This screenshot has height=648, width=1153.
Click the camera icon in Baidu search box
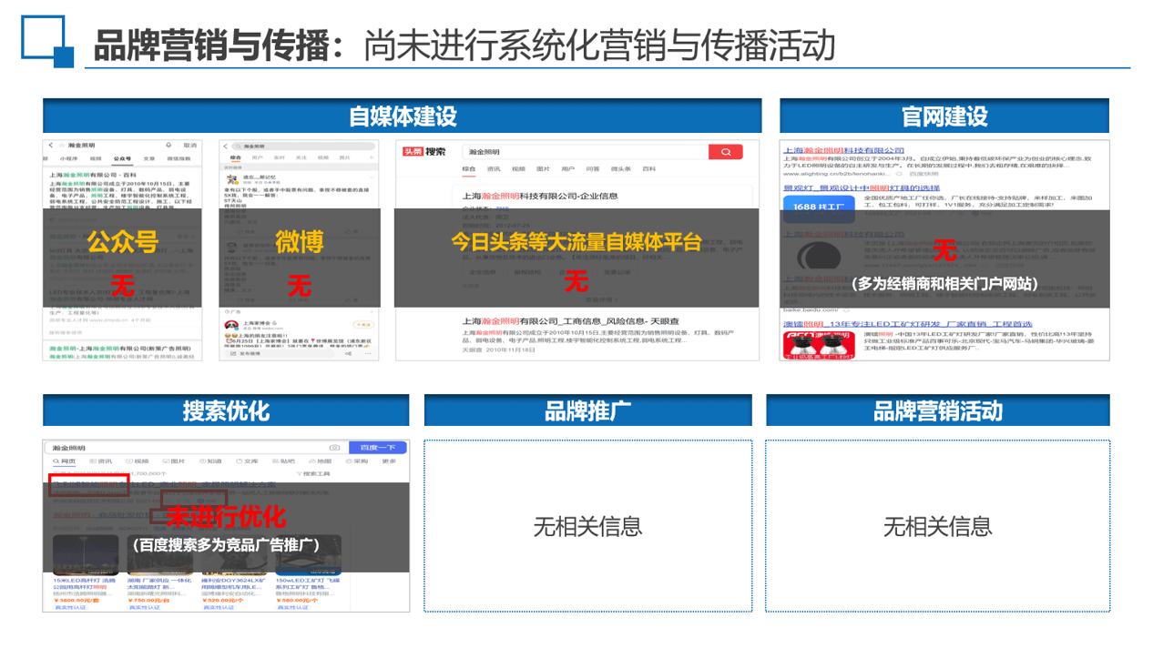point(334,448)
